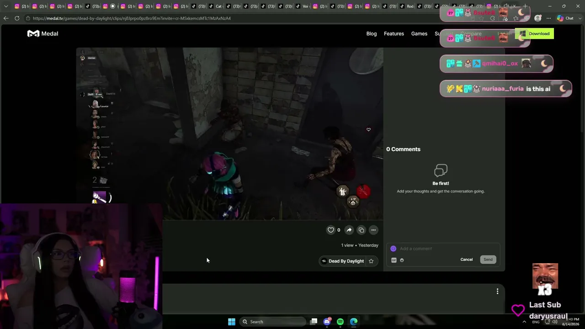This screenshot has width=585, height=329.
Task: Go to the Medal logo home page
Action: pos(43,33)
